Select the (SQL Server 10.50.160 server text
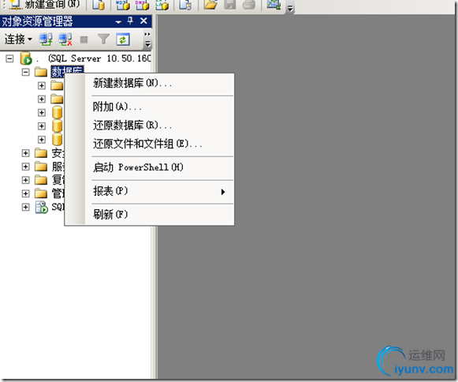The height and width of the screenshot is (382, 458). (x=99, y=58)
